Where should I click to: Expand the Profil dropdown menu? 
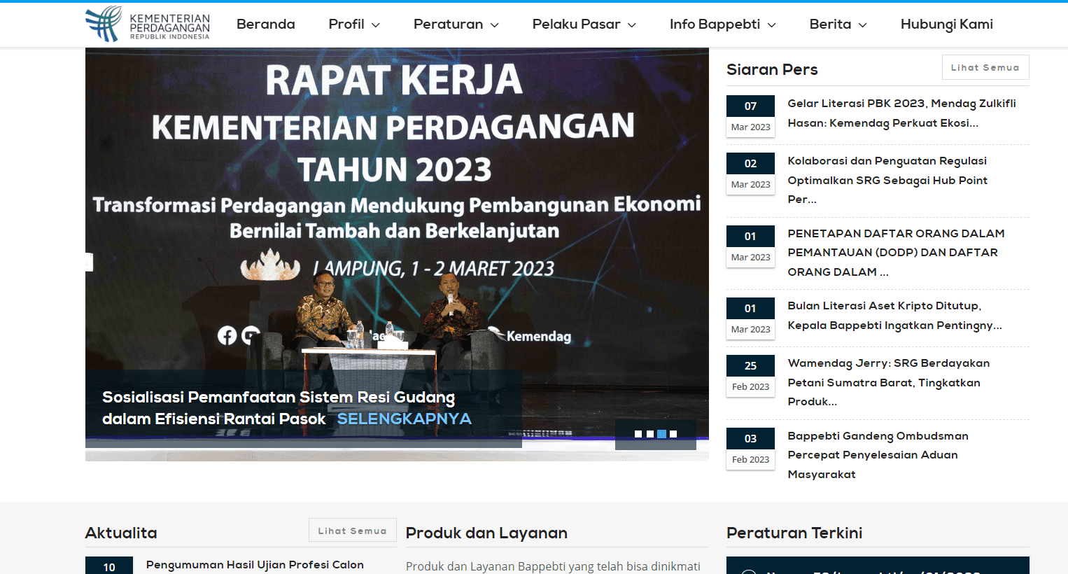(x=353, y=24)
